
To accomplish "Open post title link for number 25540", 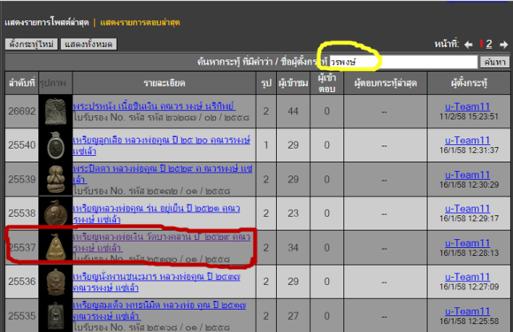I will coord(161,145).
